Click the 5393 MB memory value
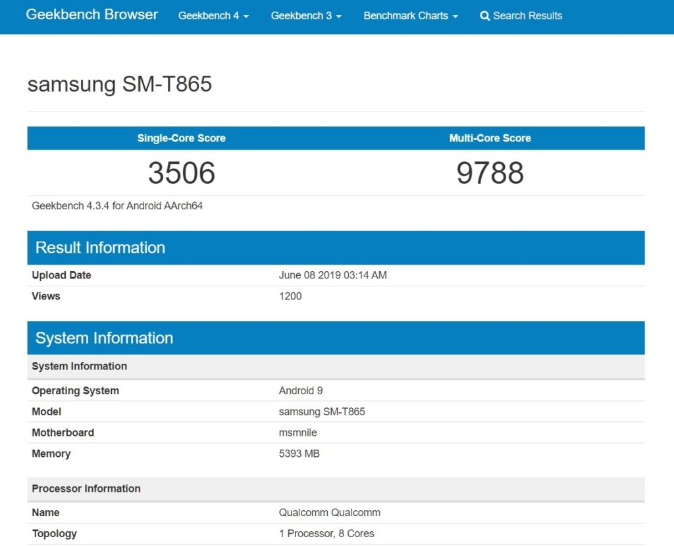This screenshot has height=547, width=674. point(299,454)
